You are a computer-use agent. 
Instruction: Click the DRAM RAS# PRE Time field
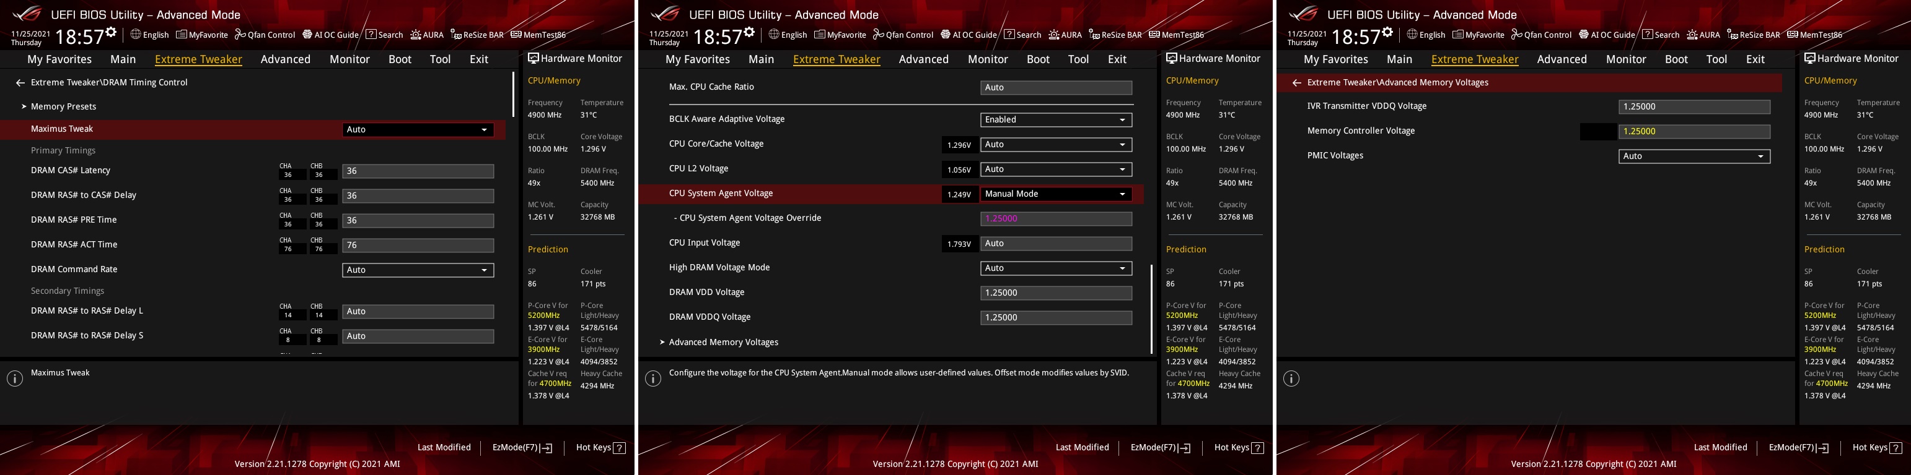point(418,221)
